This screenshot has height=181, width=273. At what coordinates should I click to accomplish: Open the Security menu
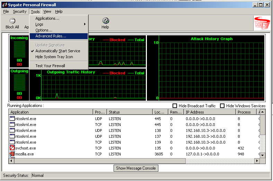point(19,11)
